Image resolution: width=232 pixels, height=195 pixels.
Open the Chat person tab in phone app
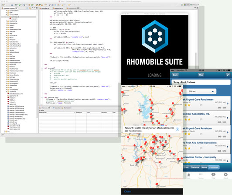pyautogui.click(x=188, y=175)
